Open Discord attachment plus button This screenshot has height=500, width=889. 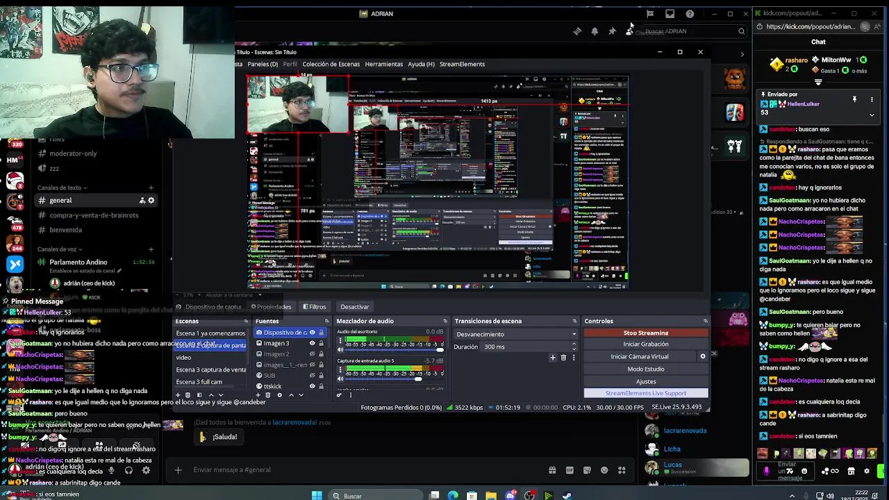[x=178, y=470]
